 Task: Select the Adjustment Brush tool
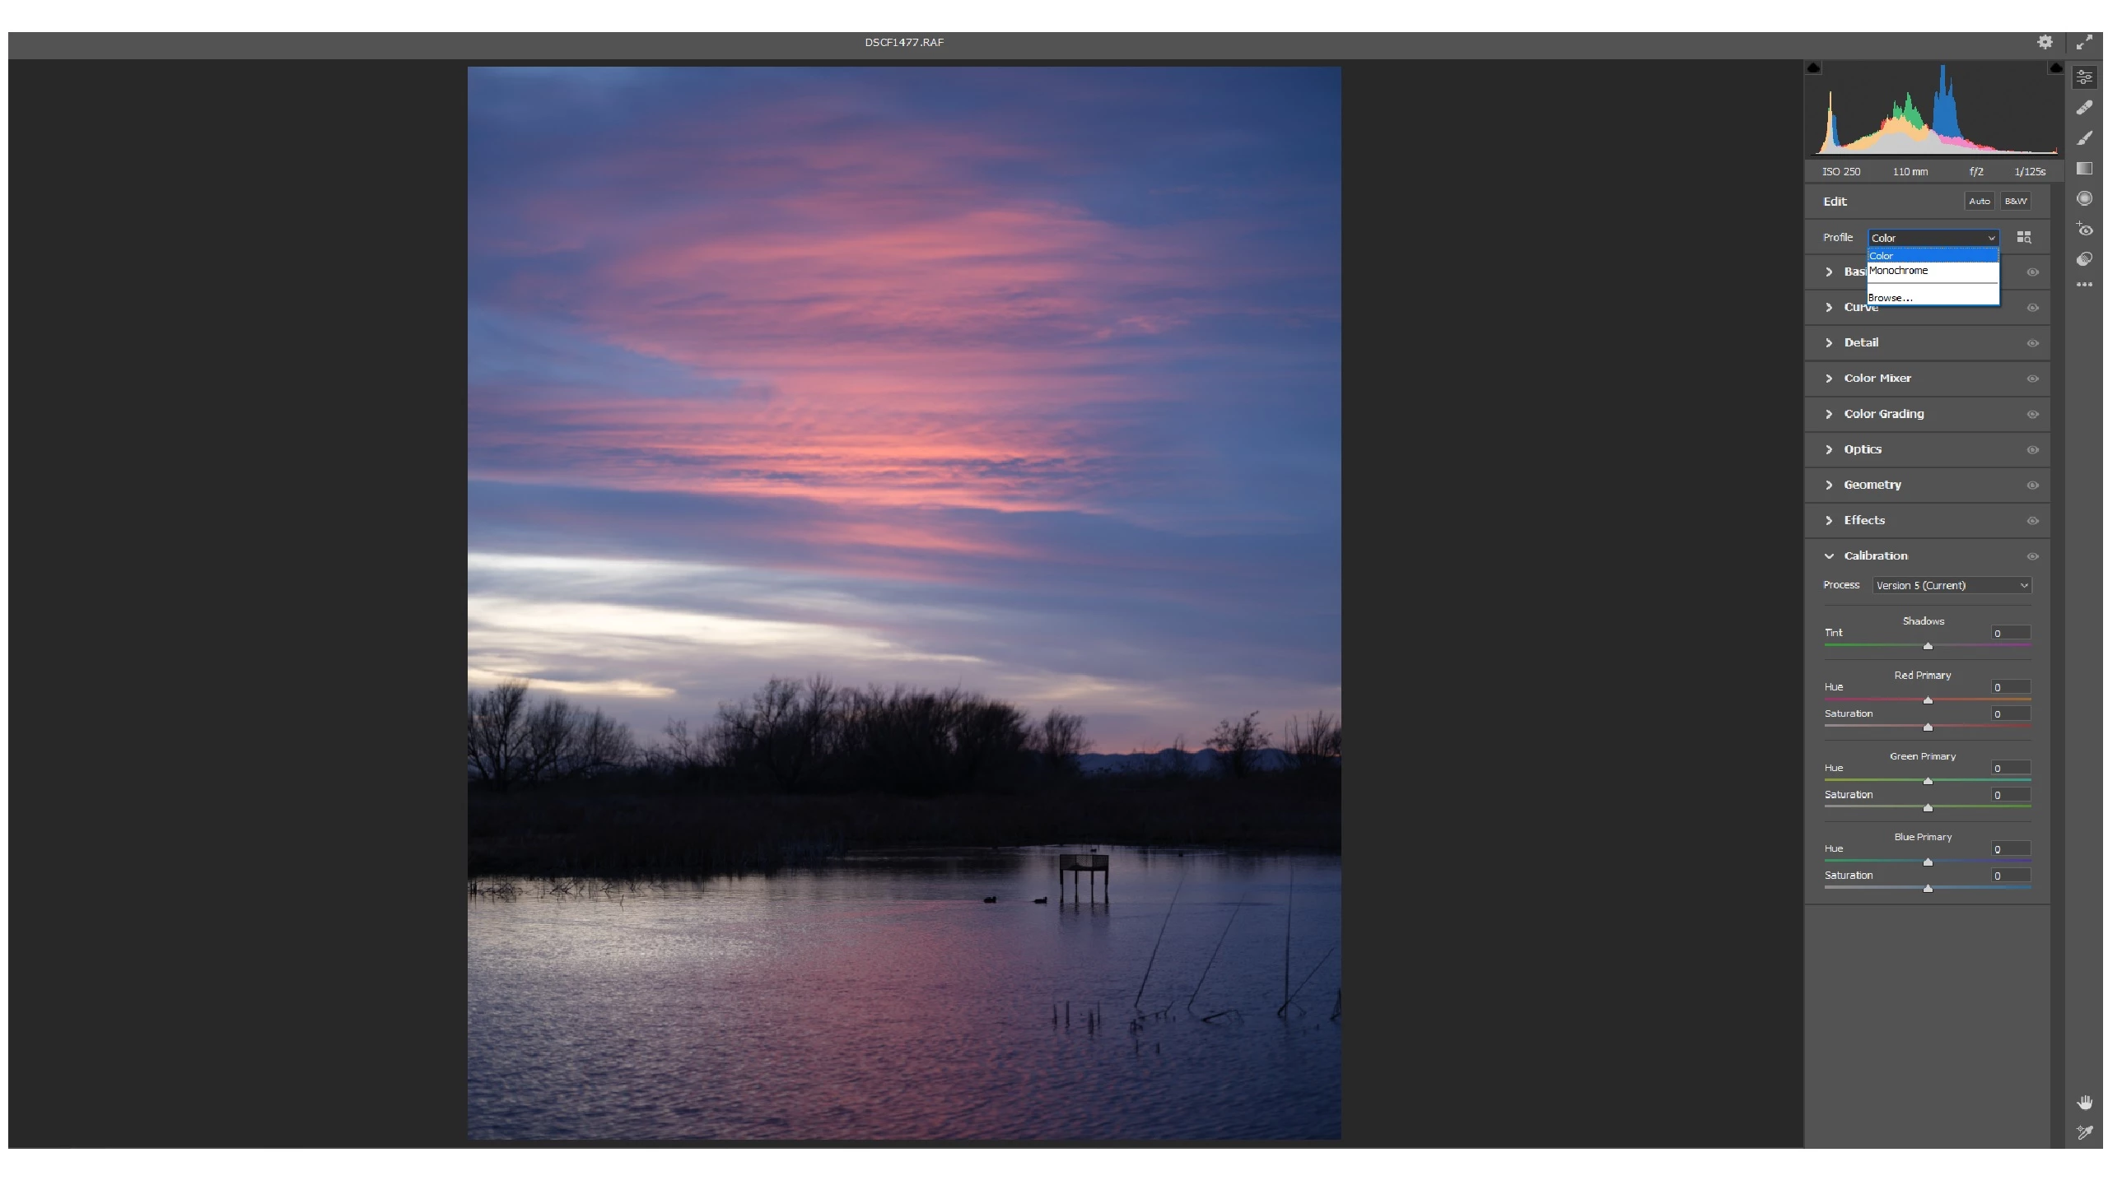click(x=2084, y=138)
